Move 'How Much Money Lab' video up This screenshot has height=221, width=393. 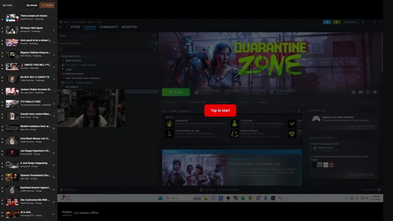2,138
